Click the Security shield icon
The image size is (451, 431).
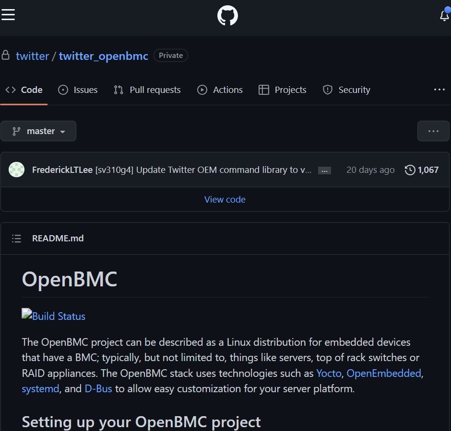pyautogui.click(x=327, y=90)
